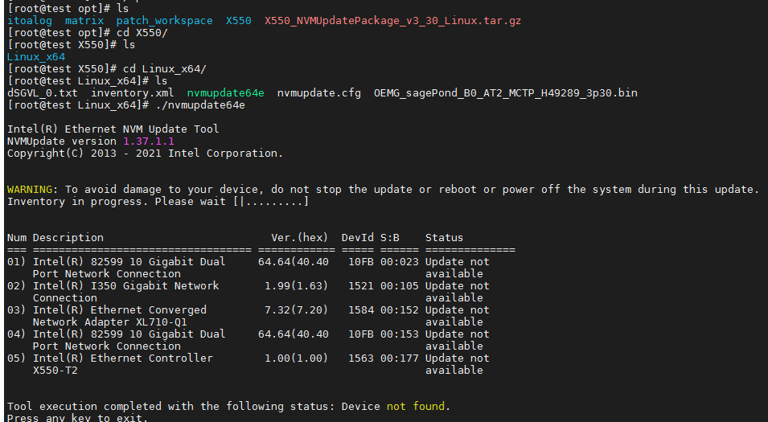This screenshot has width=768, height=422.
Task: Click the yellow WARNING label
Action: [x=32, y=189]
